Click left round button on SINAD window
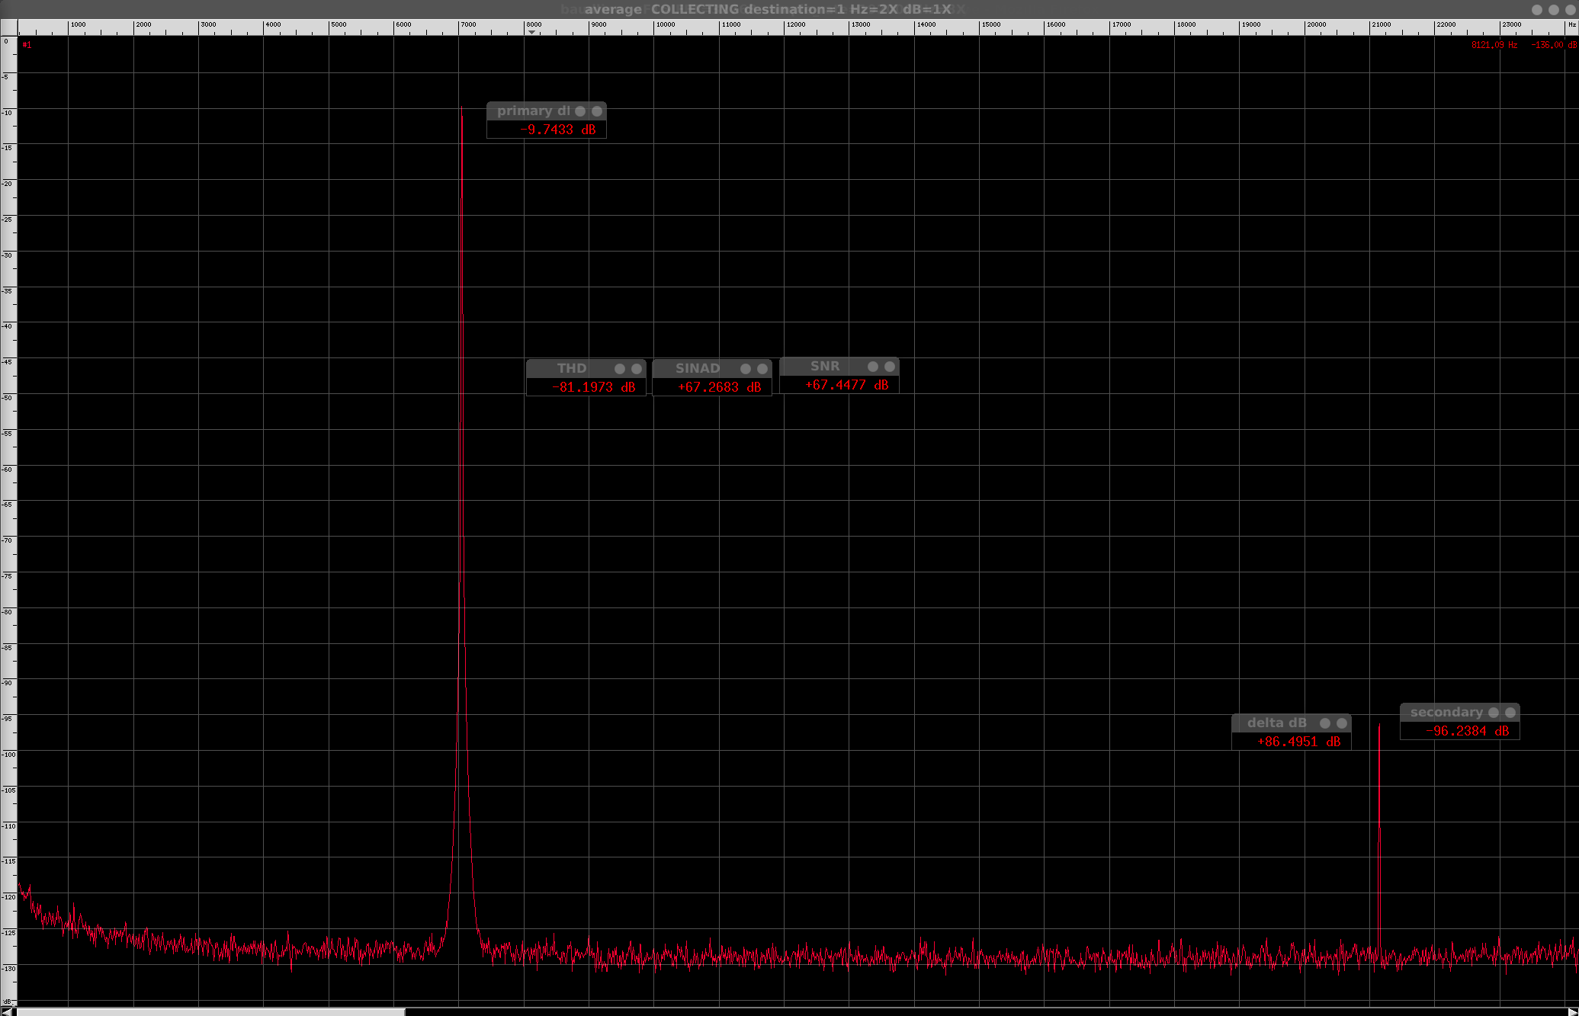This screenshot has width=1579, height=1016. (x=746, y=369)
